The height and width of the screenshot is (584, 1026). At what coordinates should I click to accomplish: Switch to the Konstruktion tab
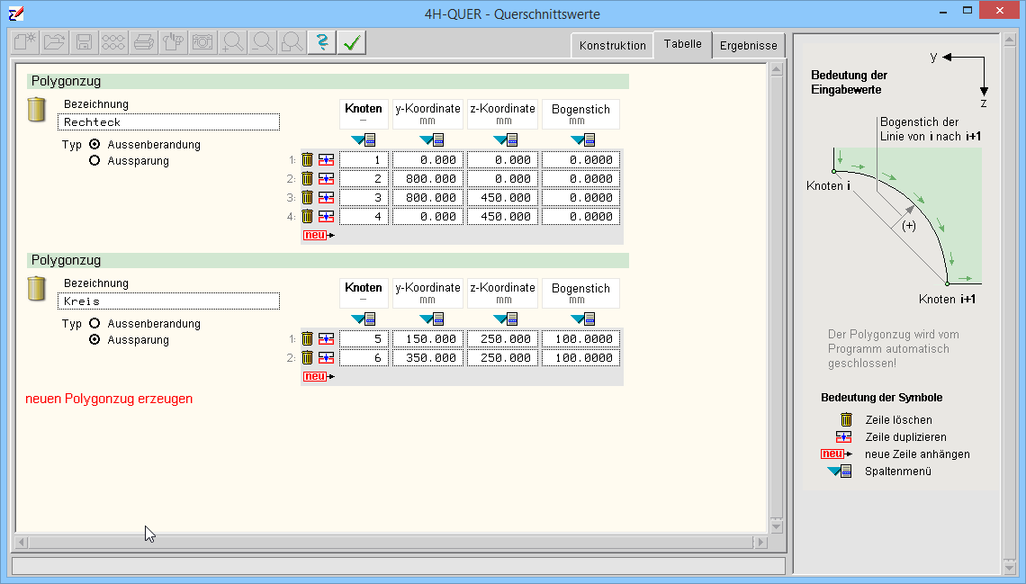pos(612,45)
